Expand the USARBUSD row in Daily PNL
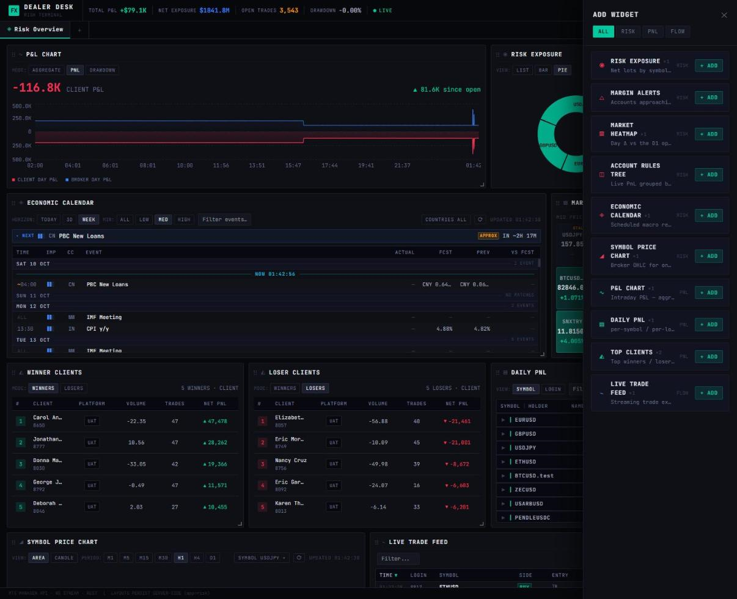The image size is (737, 599). point(503,504)
